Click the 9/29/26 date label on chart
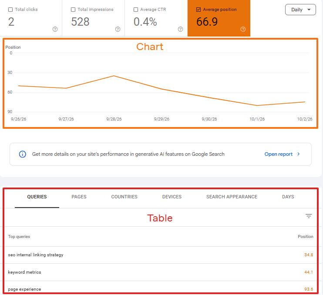 pyautogui.click(x=161, y=119)
